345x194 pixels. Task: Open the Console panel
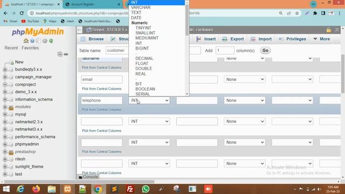tap(88, 177)
